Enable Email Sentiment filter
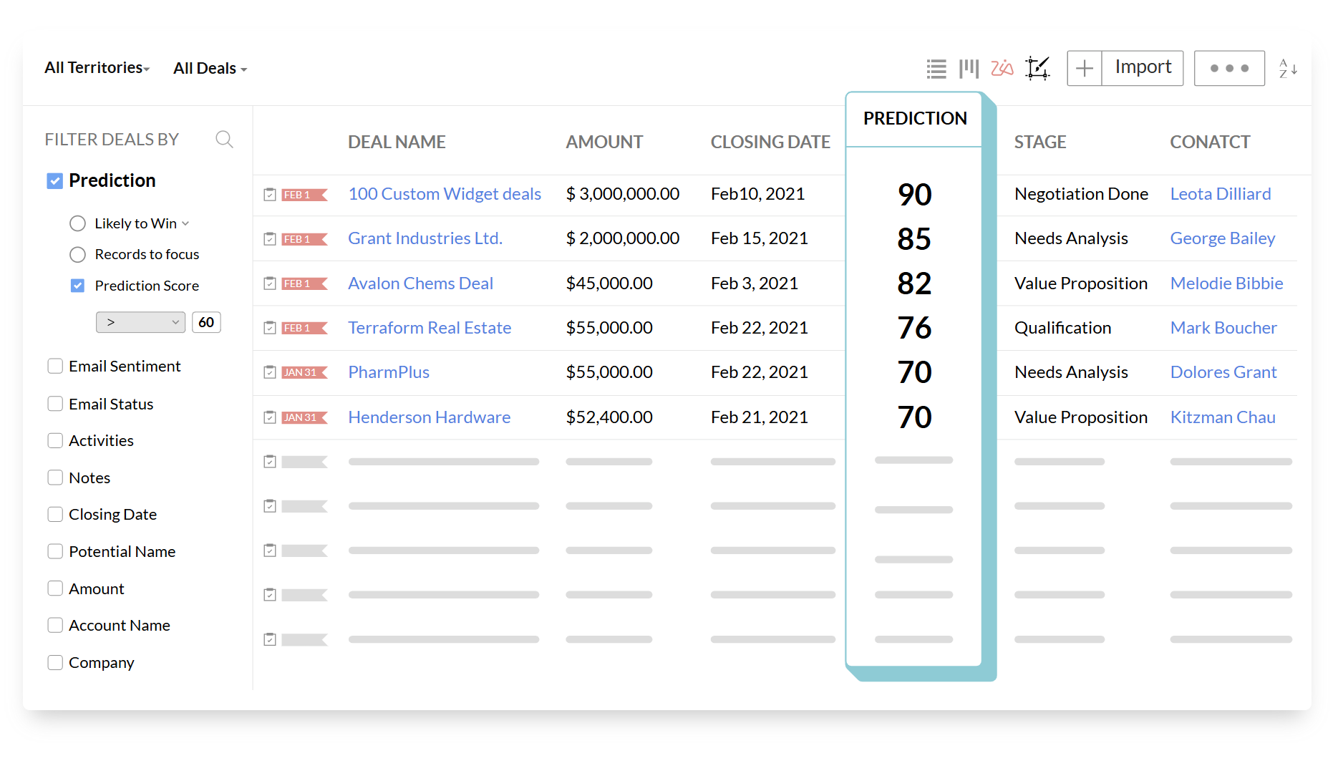The width and height of the screenshot is (1343, 766). coord(55,366)
